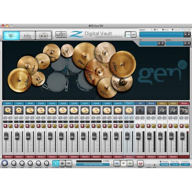The width and height of the screenshot is (192, 192).
Task: Mute the Master channel
Action: click(x=182, y=126)
